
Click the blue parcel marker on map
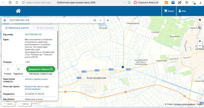pos(123,67)
